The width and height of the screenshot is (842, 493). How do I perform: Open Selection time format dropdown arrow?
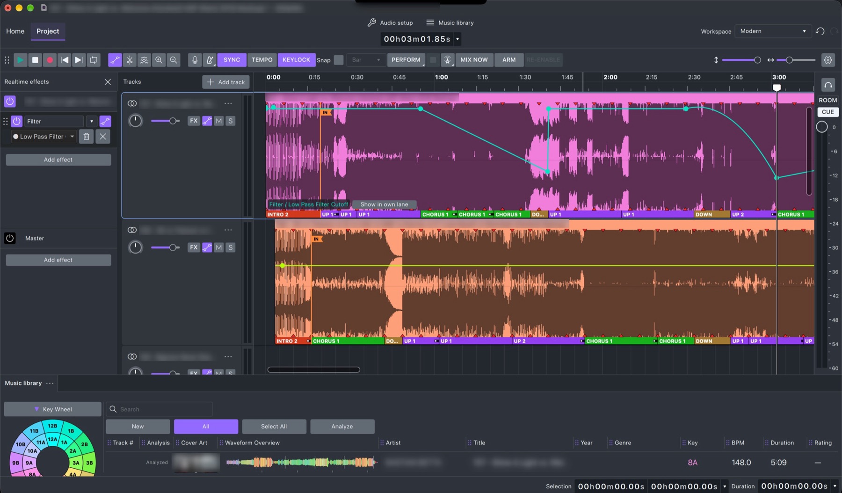pos(725,486)
